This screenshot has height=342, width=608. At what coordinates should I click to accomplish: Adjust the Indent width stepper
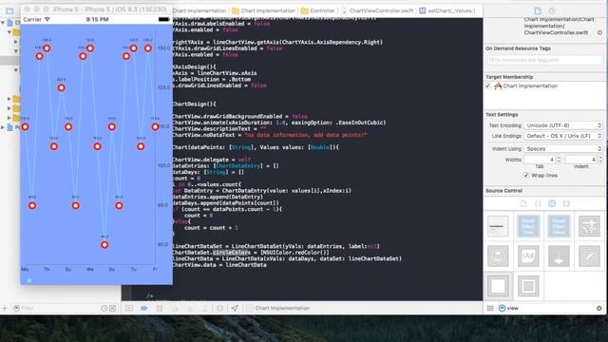click(600, 160)
